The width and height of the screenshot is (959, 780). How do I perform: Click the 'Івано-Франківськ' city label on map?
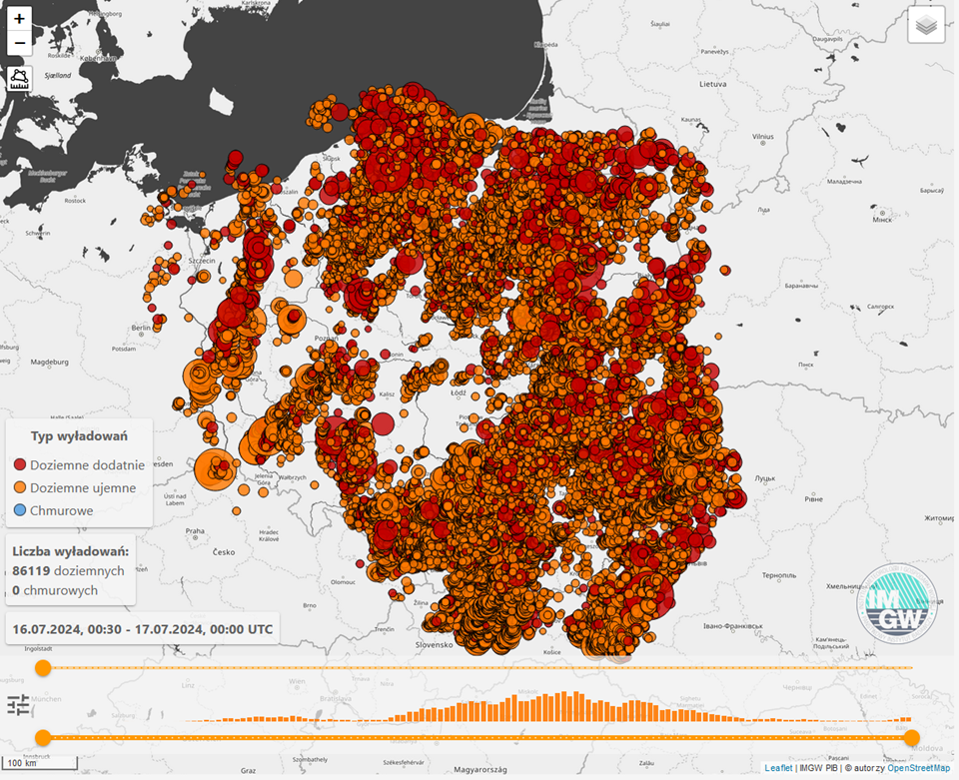coord(732,626)
